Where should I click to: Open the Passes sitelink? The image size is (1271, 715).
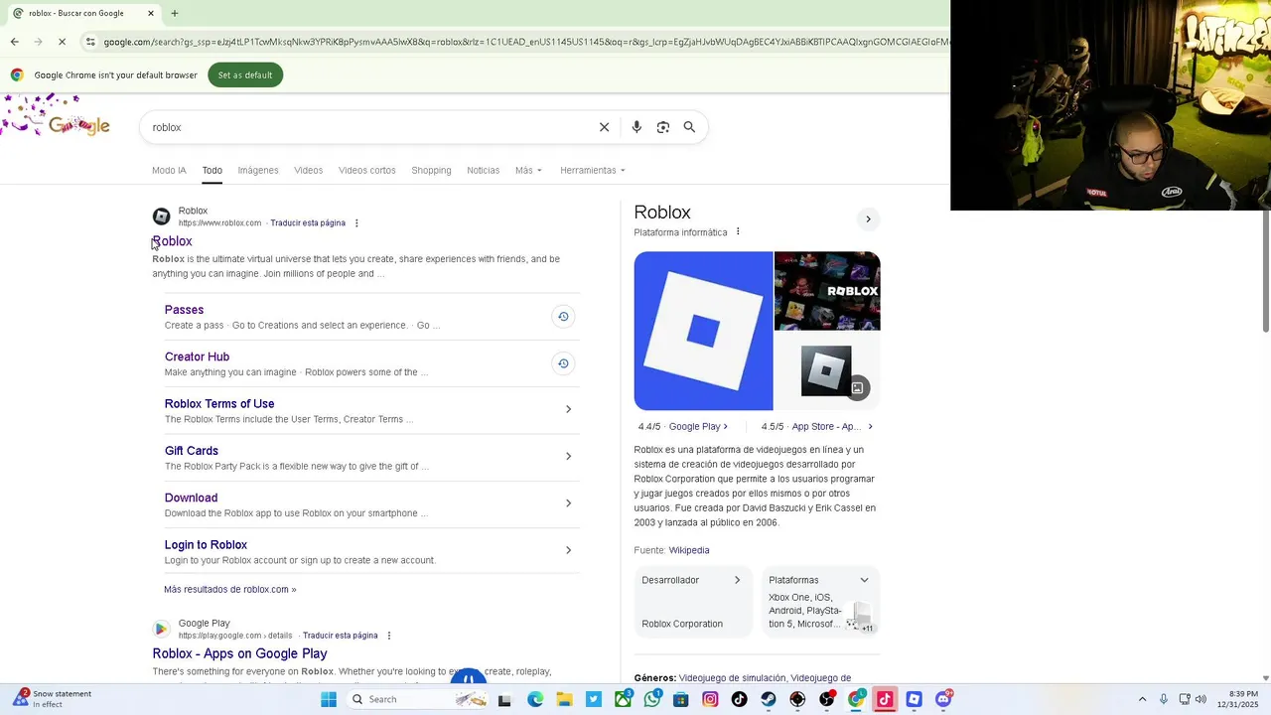pyautogui.click(x=184, y=310)
